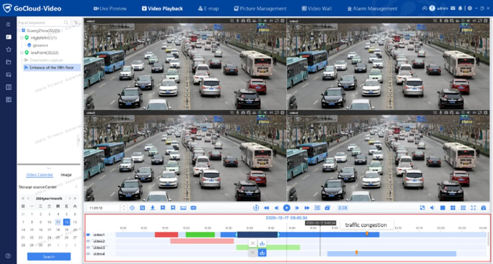Image resolution: width=493 pixels, height=264 pixels.
Task: Step forward one frame
Action: coord(297,208)
